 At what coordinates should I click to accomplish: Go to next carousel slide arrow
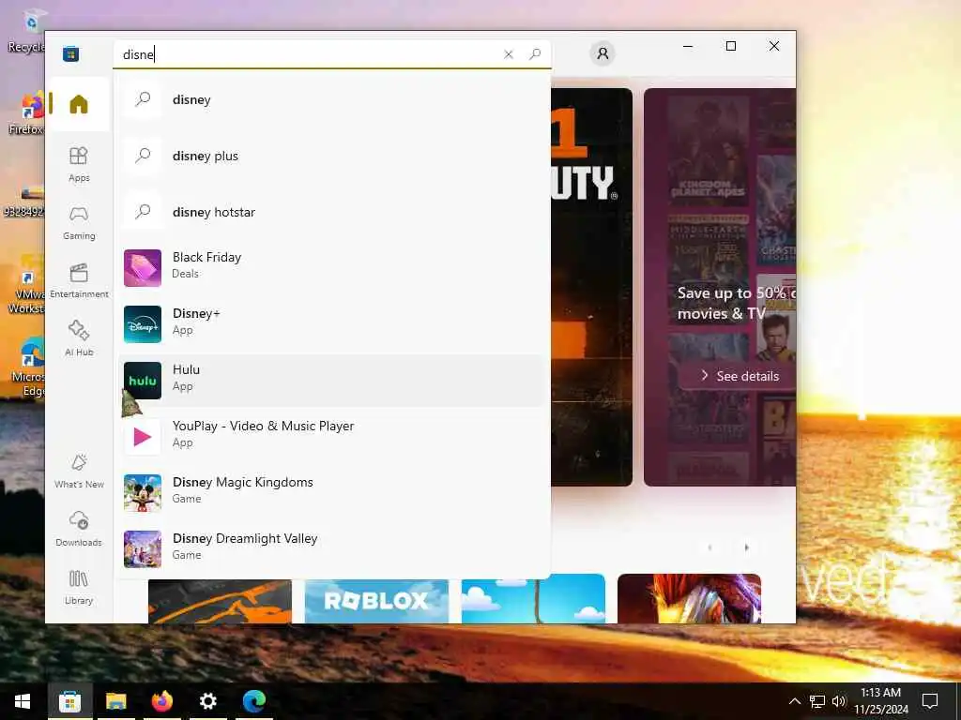coord(746,547)
